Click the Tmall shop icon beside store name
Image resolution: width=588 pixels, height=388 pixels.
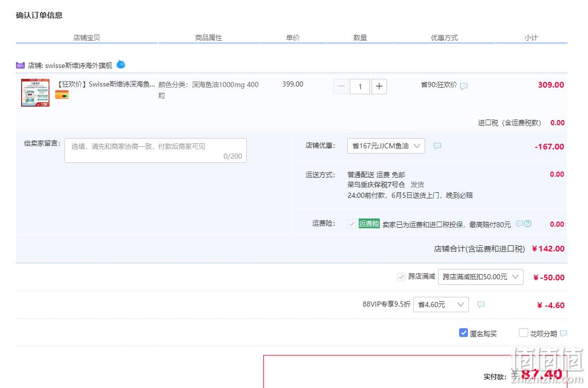tap(20, 65)
